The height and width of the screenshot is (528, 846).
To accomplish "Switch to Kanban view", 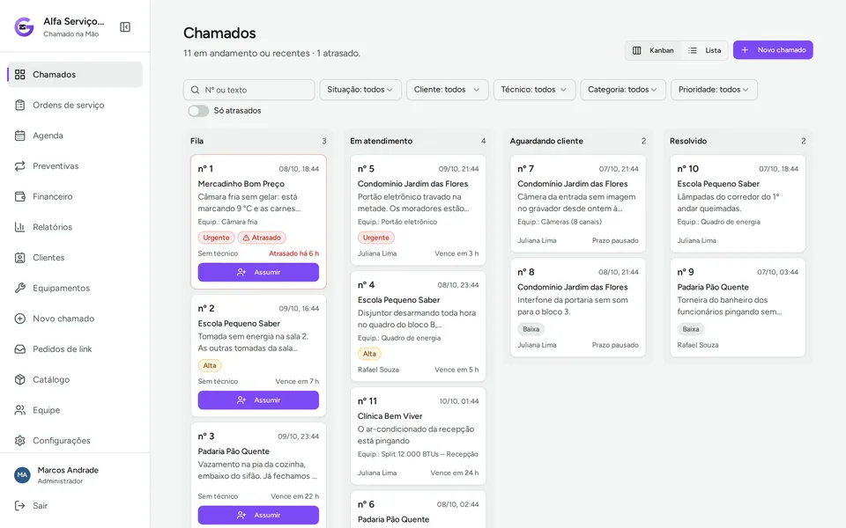I will (x=653, y=50).
